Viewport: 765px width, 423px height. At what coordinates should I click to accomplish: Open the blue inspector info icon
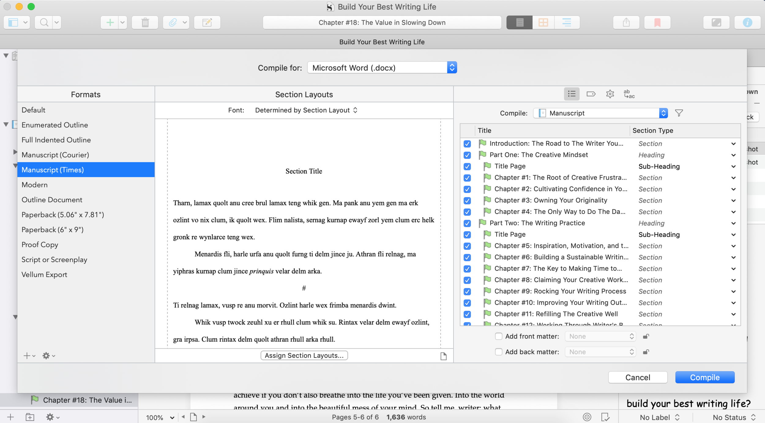click(x=747, y=22)
